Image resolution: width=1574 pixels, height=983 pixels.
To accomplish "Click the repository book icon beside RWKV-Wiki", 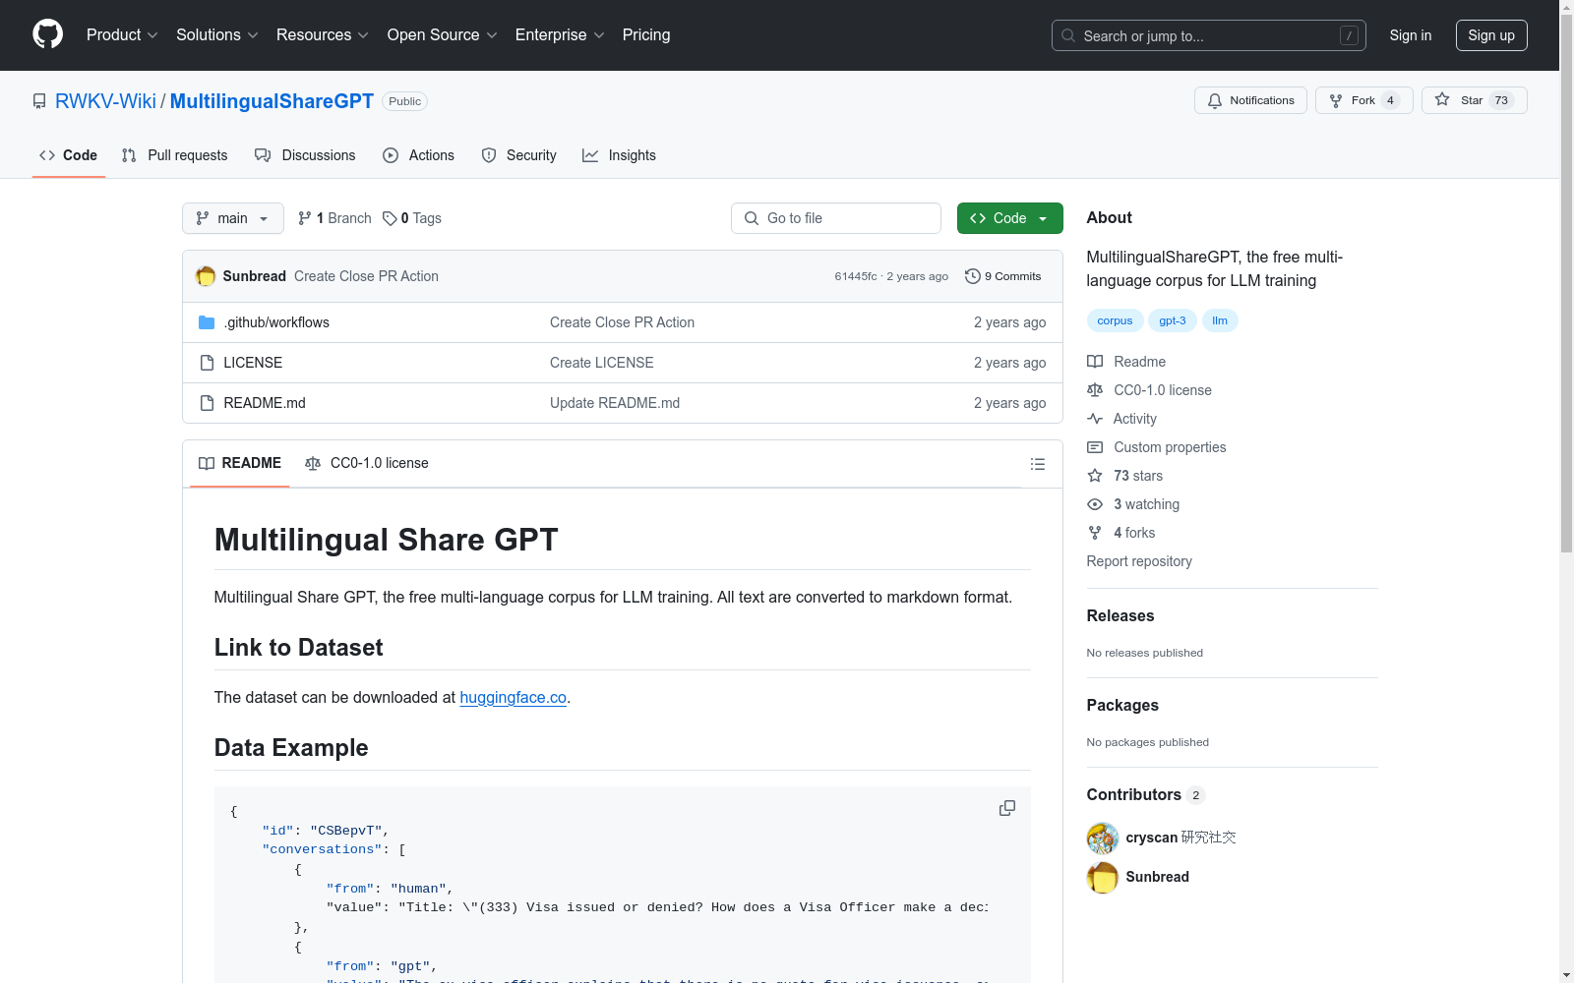I will pos(39,101).
